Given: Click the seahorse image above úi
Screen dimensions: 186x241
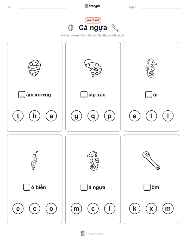Looking at the screenshot, I should coord(151,68).
